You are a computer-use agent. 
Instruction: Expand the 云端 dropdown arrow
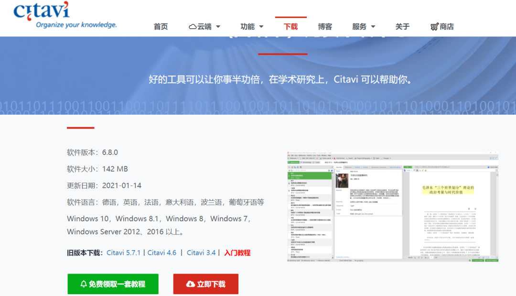(x=218, y=27)
